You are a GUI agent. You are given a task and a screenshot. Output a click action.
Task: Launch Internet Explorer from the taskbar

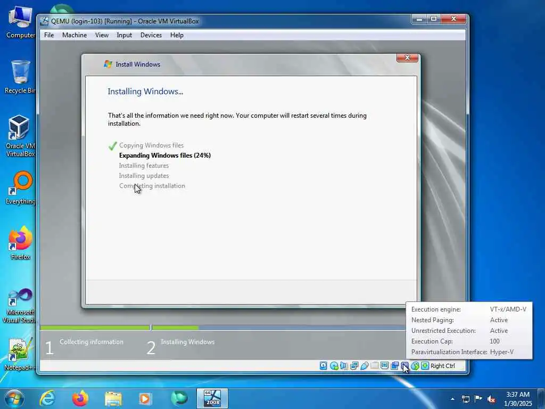tap(47, 398)
